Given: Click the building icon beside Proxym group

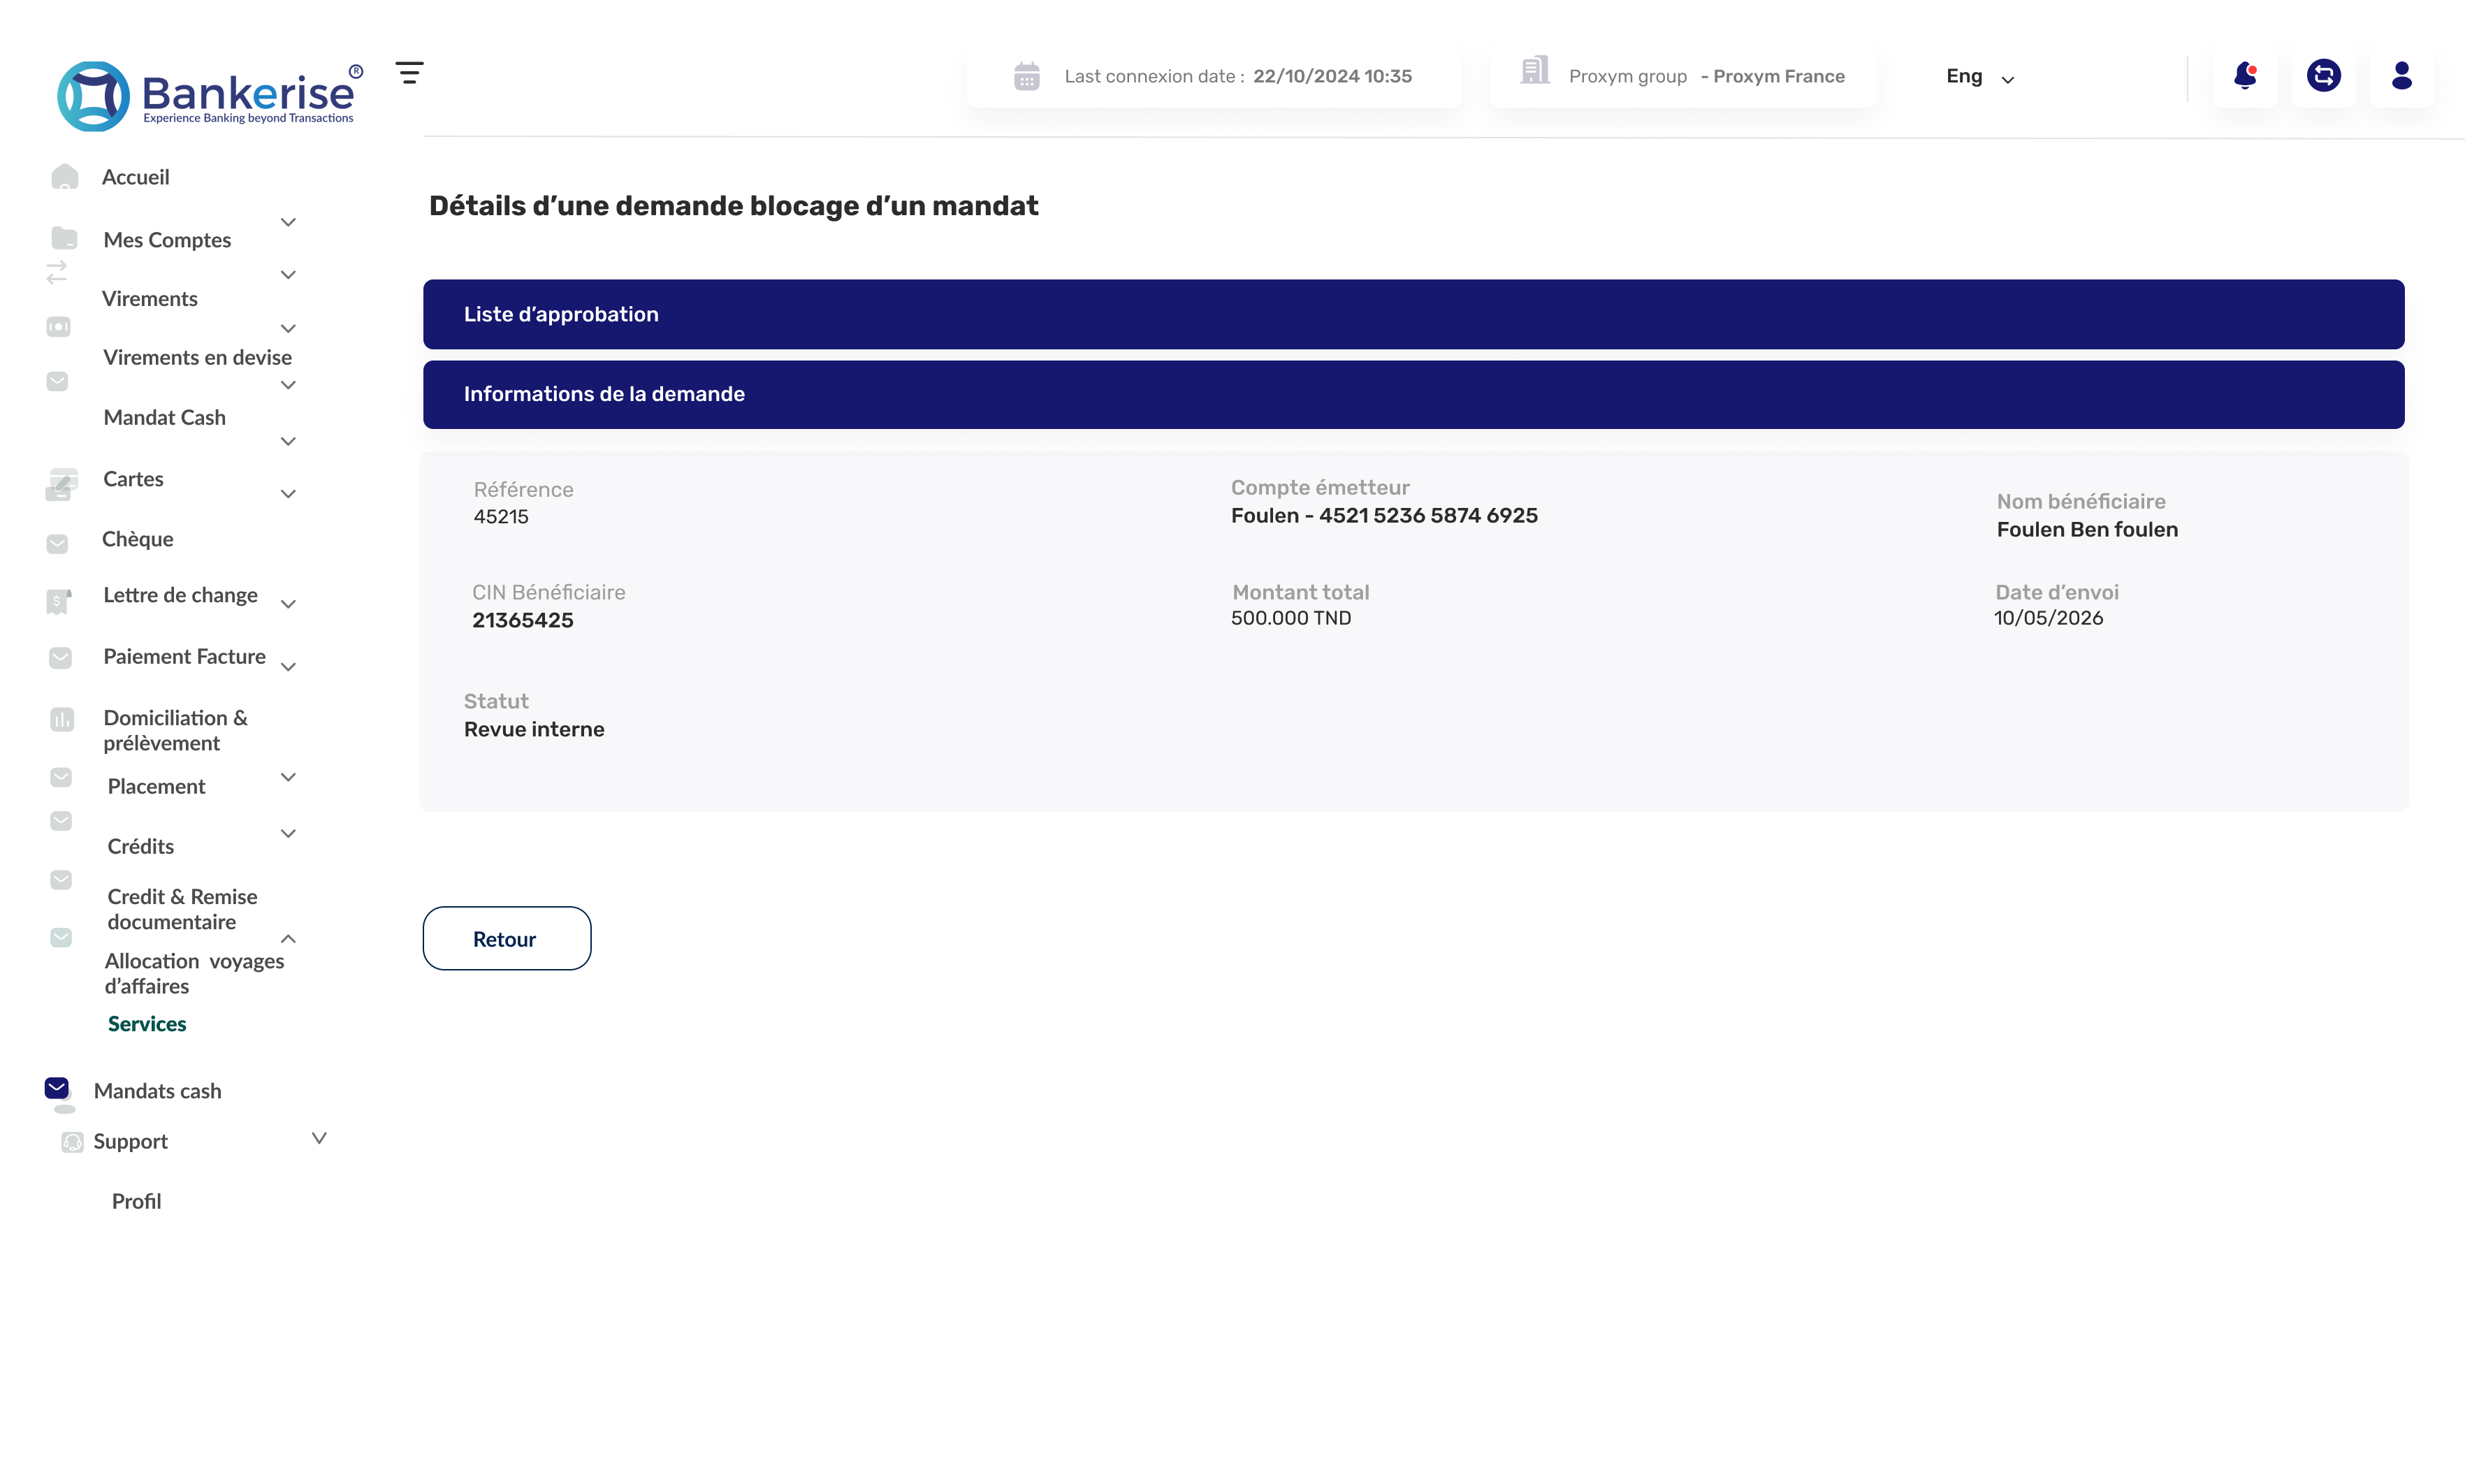Looking at the screenshot, I should pyautogui.click(x=1535, y=71).
